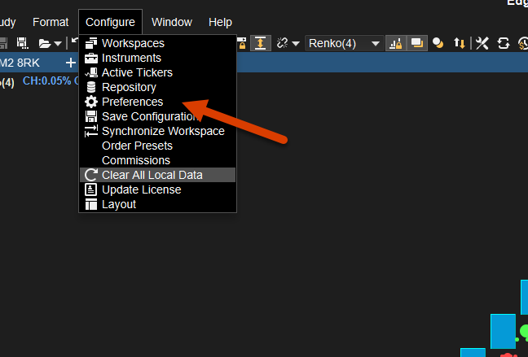Open the Format menu
528x357 pixels.
pyautogui.click(x=51, y=22)
